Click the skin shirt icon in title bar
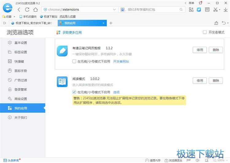Image resolution: width=230 pixels, height=163 pixels. click(x=200, y=3)
